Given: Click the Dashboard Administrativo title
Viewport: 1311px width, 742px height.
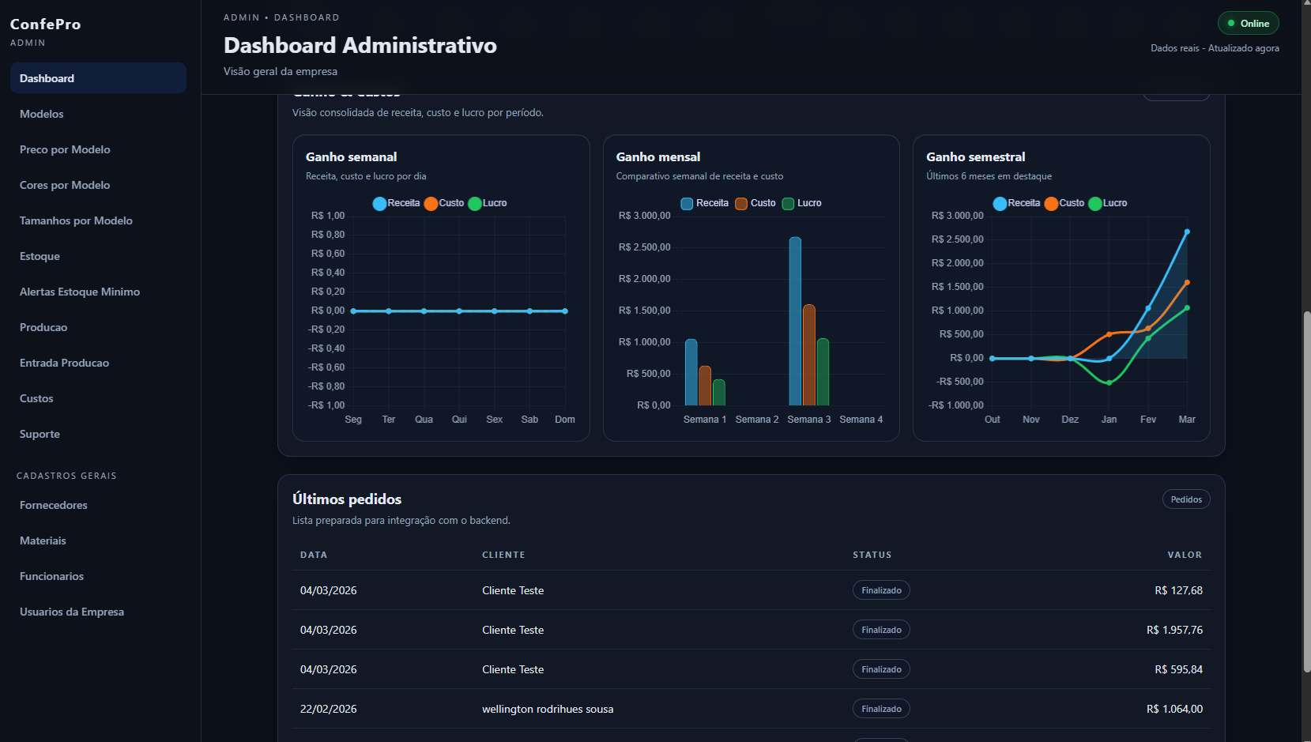Looking at the screenshot, I should 360,46.
